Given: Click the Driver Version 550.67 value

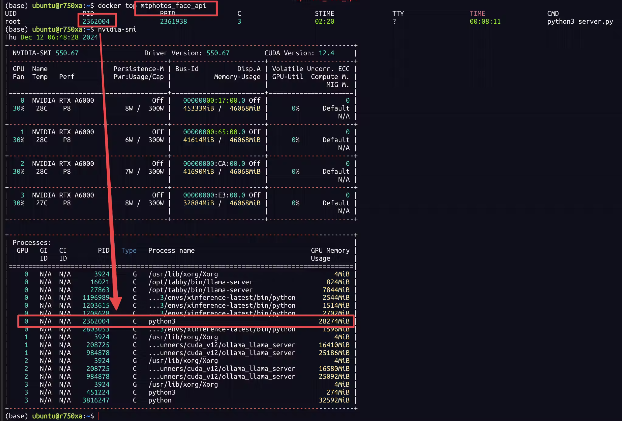Looking at the screenshot, I should pyautogui.click(x=218, y=53).
